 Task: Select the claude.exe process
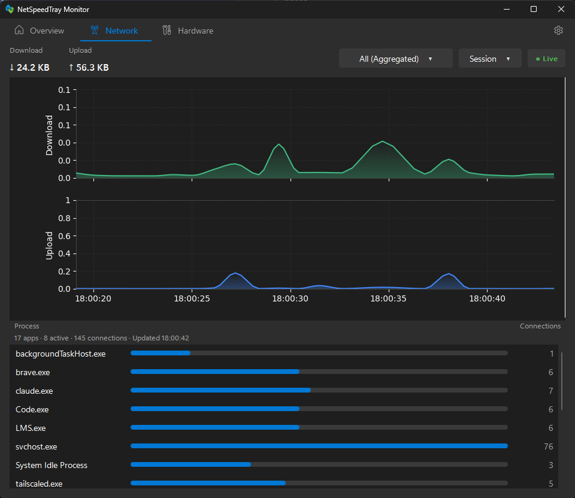click(284, 391)
